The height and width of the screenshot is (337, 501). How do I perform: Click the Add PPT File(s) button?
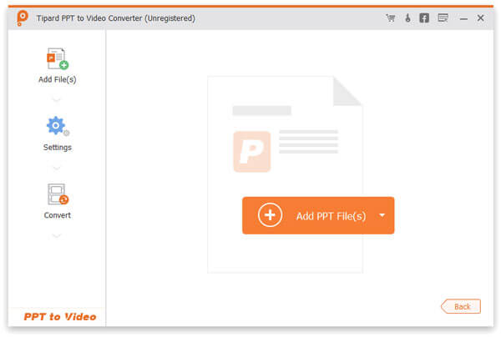[x=318, y=216]
